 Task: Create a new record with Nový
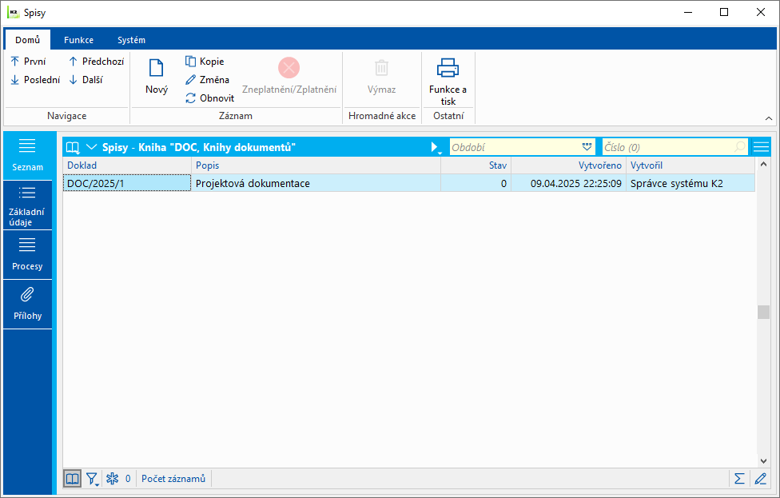pyautogui.click(x=156, y=77)
